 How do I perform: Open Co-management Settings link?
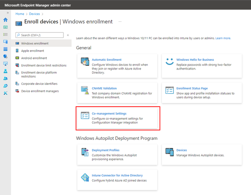tap(109, 113)
